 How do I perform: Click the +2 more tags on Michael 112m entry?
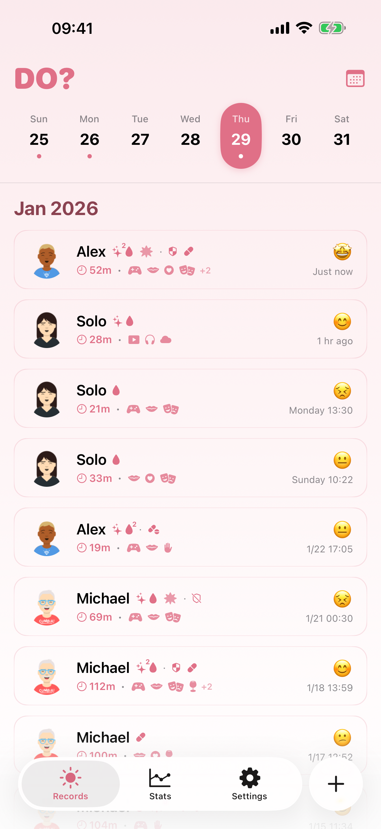point(207,687)
